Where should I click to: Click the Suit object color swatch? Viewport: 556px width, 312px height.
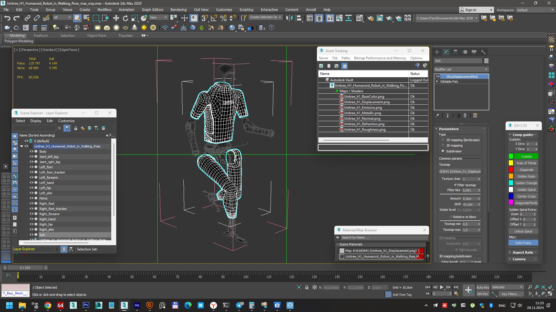point(486,61)
